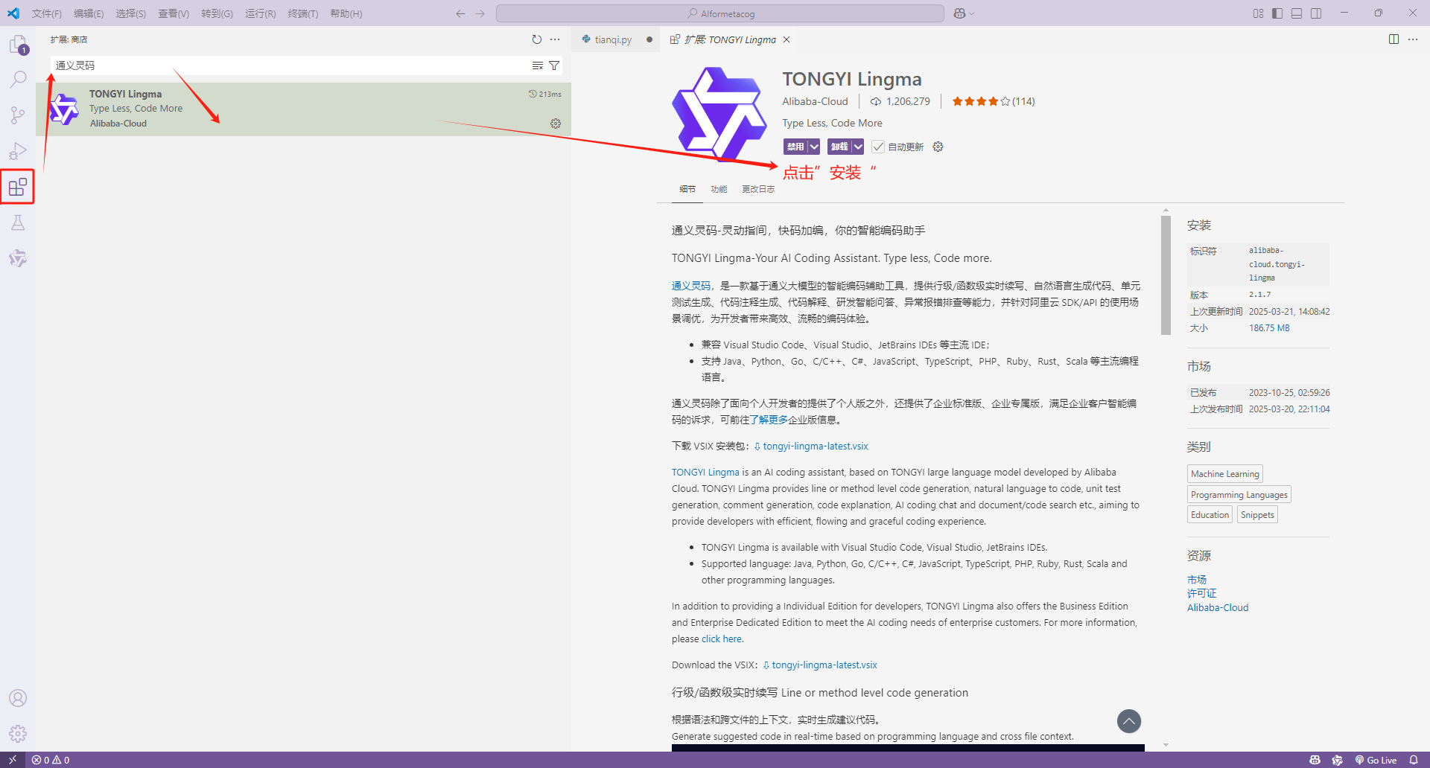Expand the disable button dropdown arrow
1430x768 pixels.
(814, 147)
